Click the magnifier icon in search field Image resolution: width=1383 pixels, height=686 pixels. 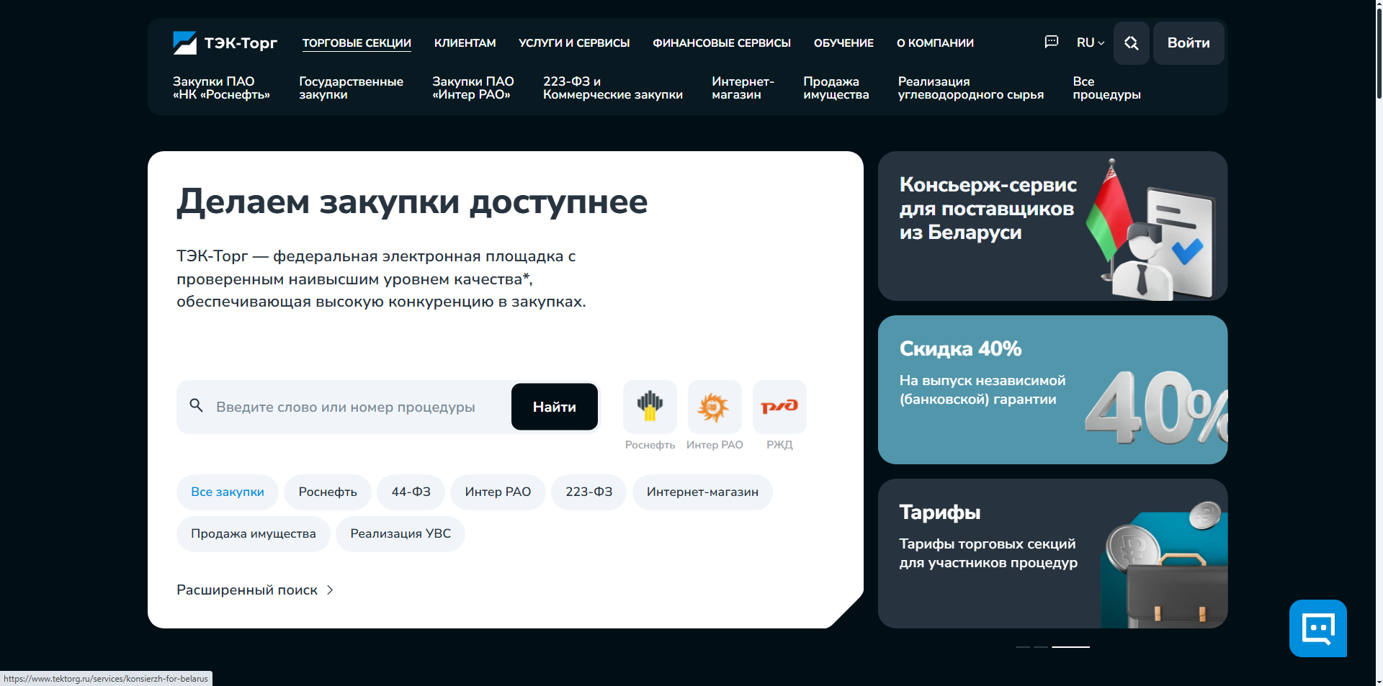[196, 405]
